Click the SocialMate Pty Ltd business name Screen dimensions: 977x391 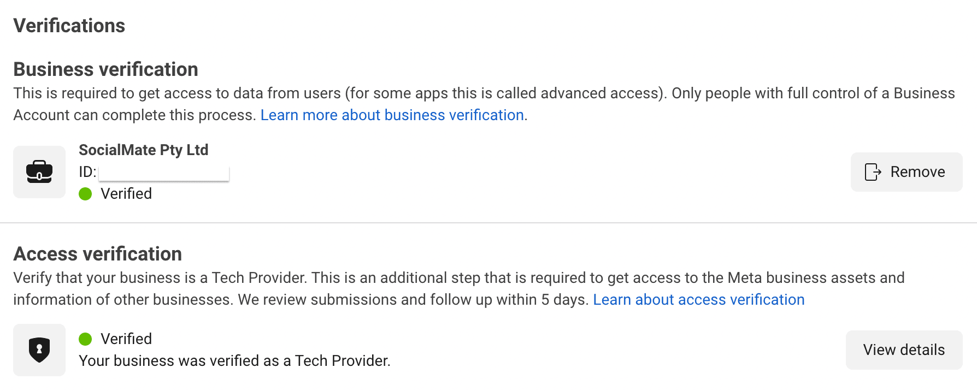point(144,150)
